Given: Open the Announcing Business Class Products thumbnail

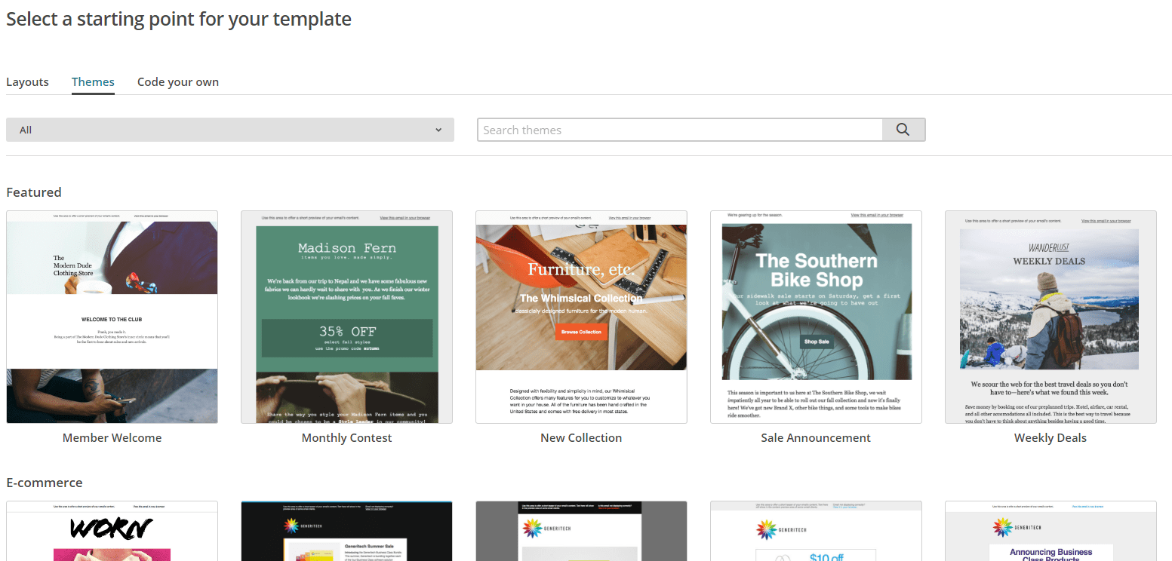Looking at the screenshot, I should tap(1050, 531).
